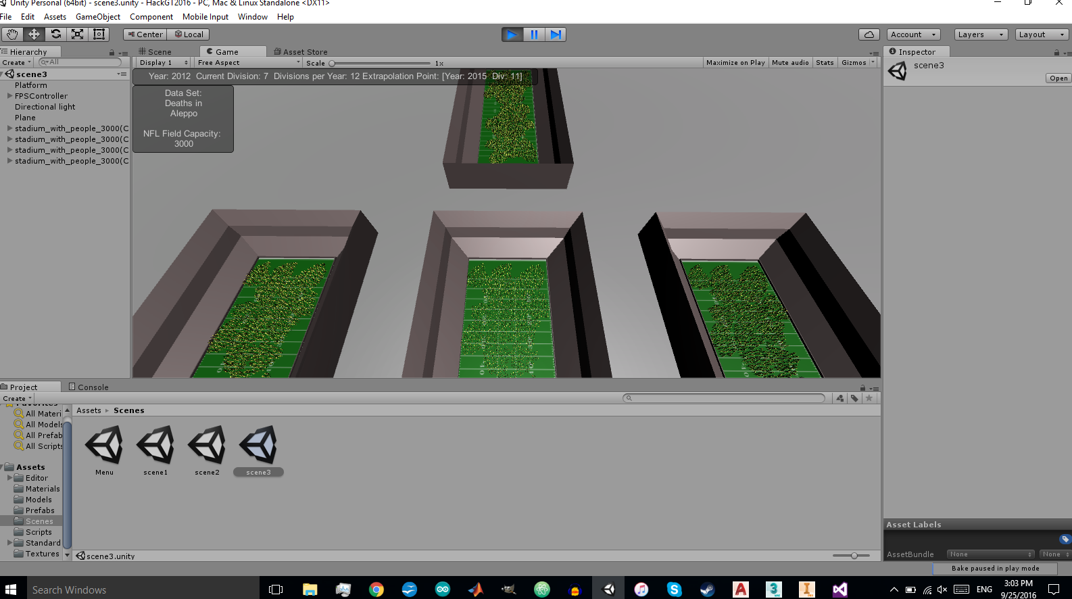The height and width of the screenshot is (599, 1072).
Task: Click Save search favorite star icon
Action: tap(869, 398)
